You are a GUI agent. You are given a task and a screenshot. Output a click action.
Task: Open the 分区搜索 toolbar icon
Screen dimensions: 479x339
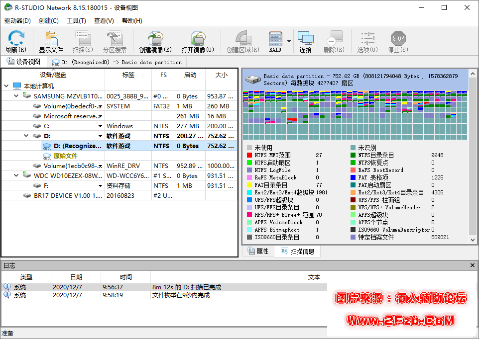click(x=114, y=40)
